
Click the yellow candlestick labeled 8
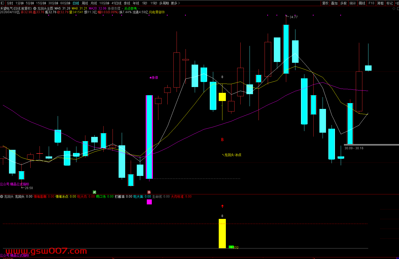tap(222, 97)
